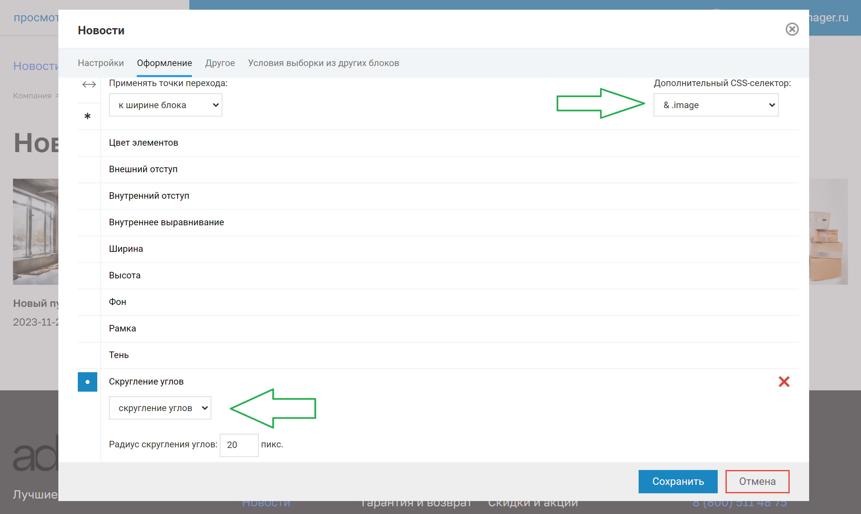
Task: Switch to the Настройки tab
Action: (100, 62)
